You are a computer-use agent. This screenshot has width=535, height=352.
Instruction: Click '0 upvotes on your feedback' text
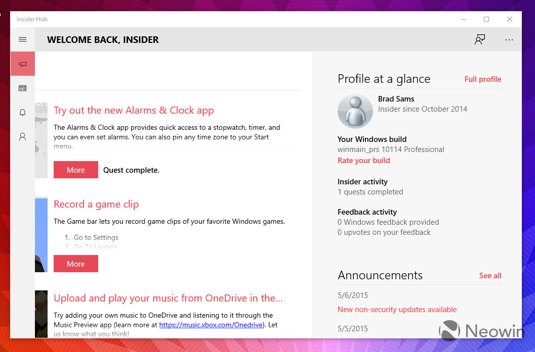pos(384,232)
